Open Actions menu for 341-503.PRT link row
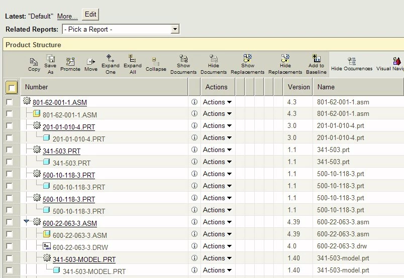 click(217, 150)
